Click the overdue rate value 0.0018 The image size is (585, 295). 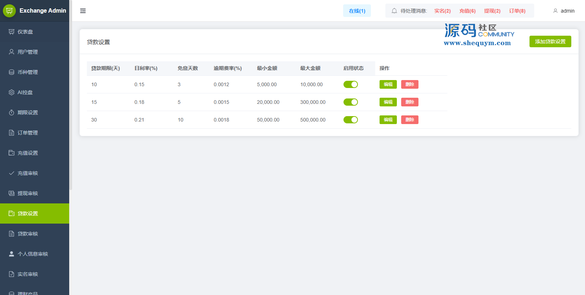coord(221,120)
